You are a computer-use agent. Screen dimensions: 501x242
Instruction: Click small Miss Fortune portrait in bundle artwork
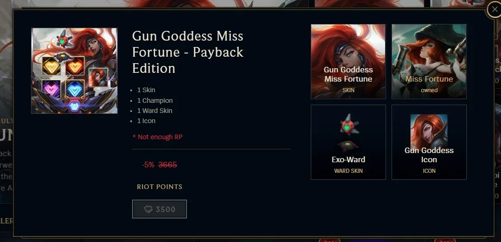98,77
